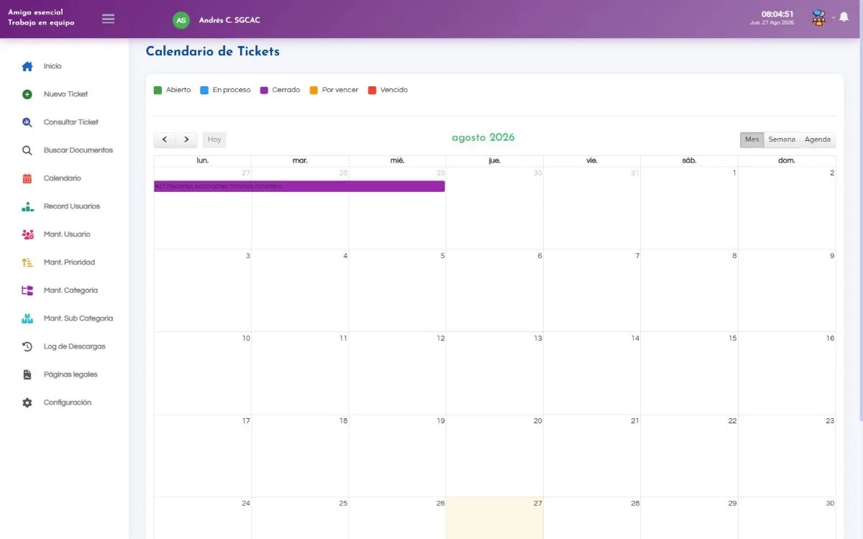The image size is (863, 539).
Task: Open Mant. Prioridad menu item
Action: coord(69,262)
